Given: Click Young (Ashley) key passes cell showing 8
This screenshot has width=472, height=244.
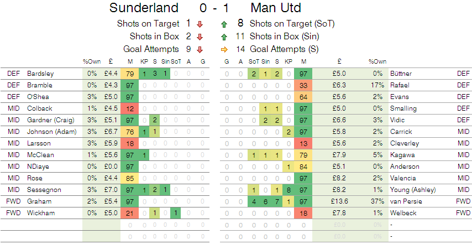Looking at the screenshot, I should [289, 190].
